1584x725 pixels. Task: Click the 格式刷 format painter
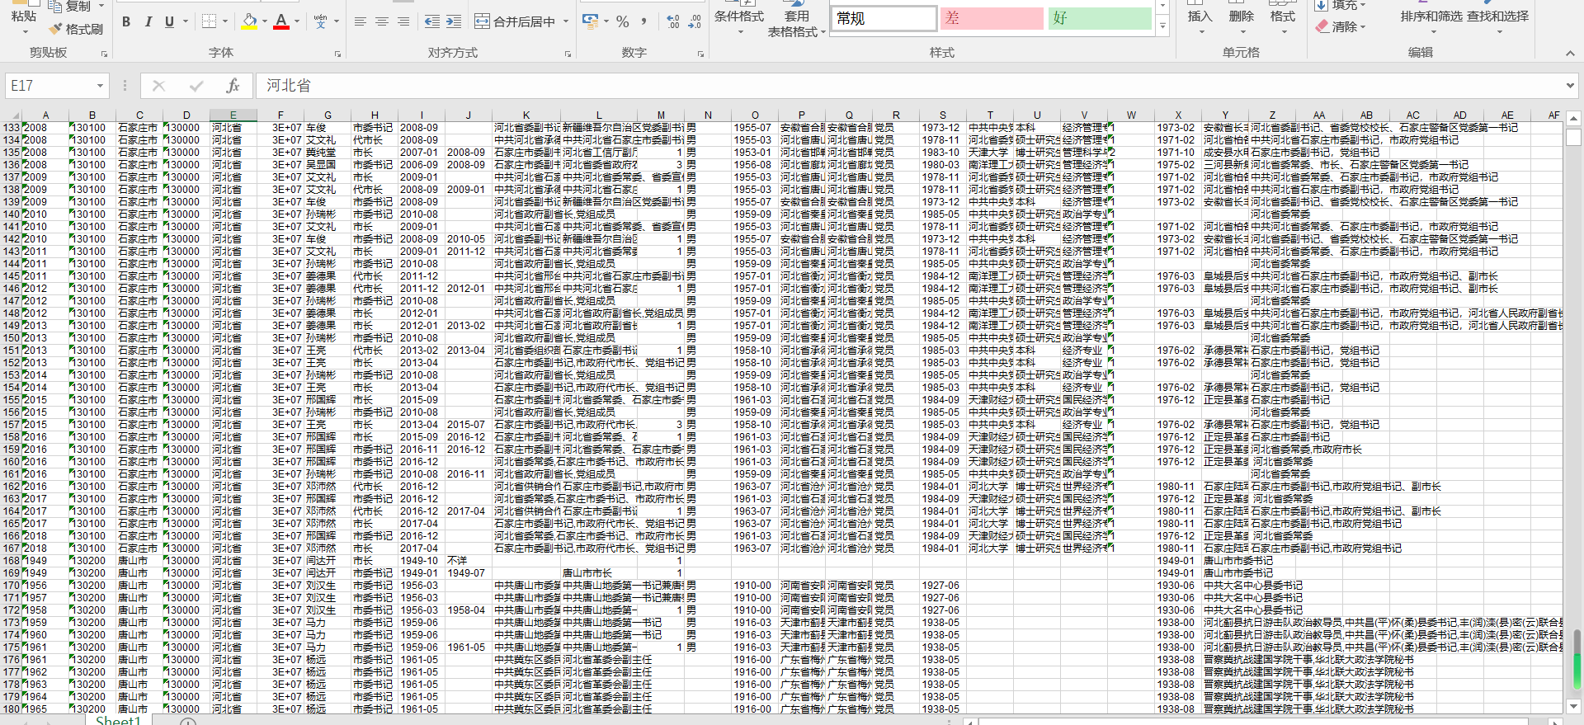pyautogui.click(x=76, y=29)
